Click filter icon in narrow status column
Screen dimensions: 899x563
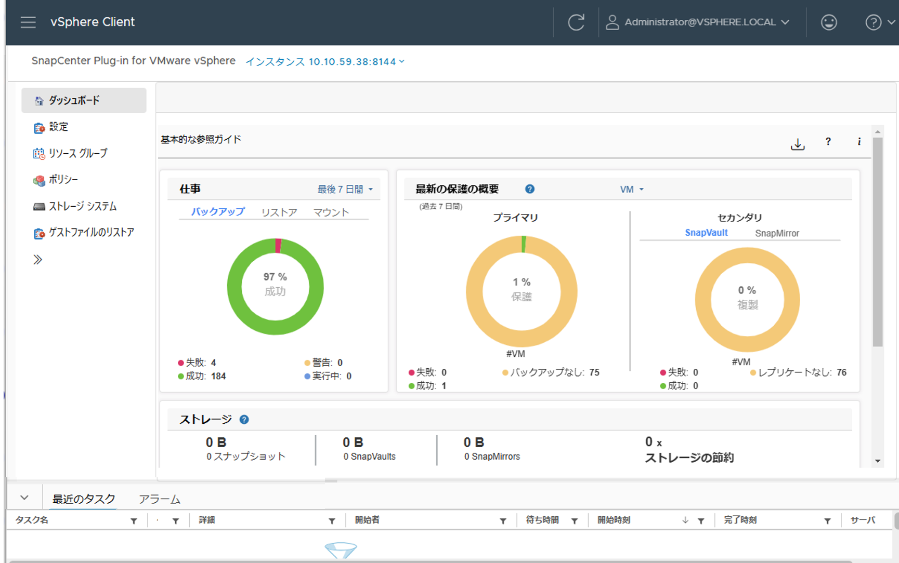pos(175,521)
